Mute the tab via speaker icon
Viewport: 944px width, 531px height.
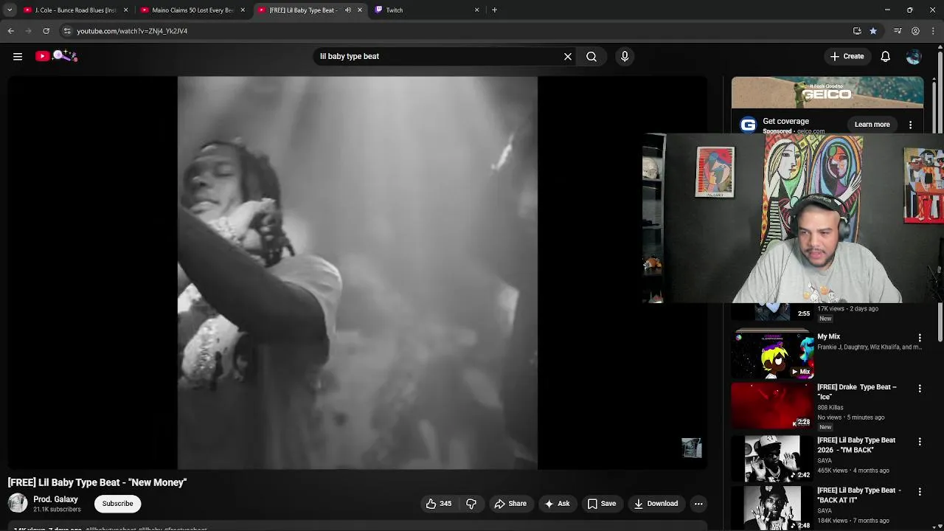(347, 10)
